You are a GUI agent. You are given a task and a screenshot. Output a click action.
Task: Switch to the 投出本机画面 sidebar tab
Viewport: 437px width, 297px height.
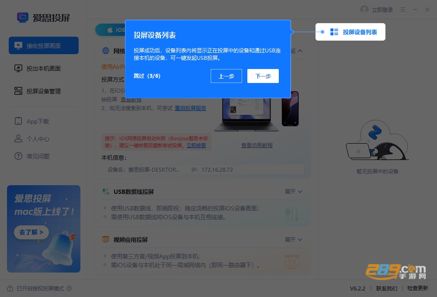pyautogui.click(x=43, y=68)
